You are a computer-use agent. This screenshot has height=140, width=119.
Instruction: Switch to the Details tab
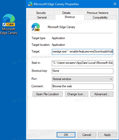coord(66,13)
